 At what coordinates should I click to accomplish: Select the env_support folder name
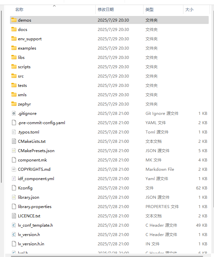[30, 39]
